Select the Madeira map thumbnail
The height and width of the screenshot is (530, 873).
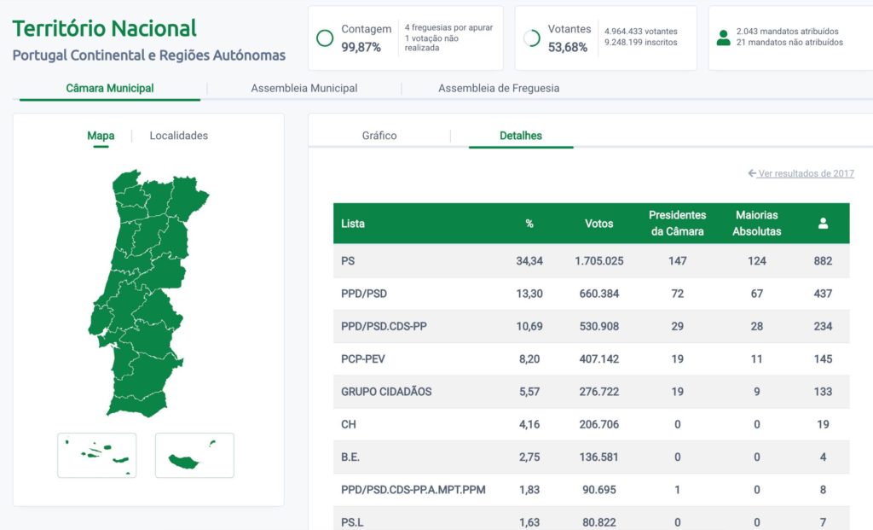pos(194,455)
